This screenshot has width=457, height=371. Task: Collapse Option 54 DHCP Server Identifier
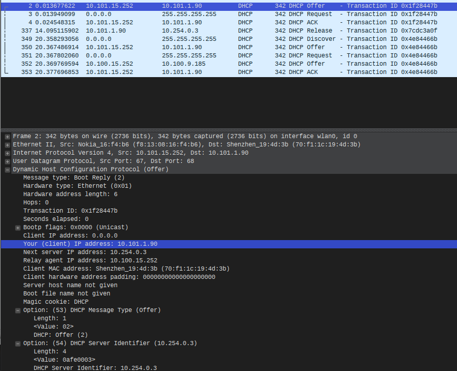[18, 344]
